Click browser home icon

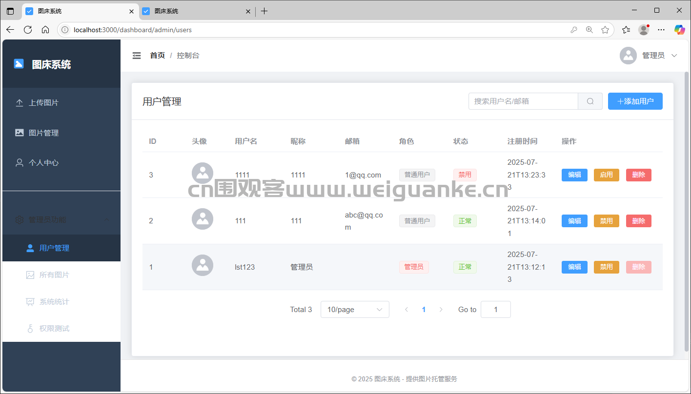45,30
